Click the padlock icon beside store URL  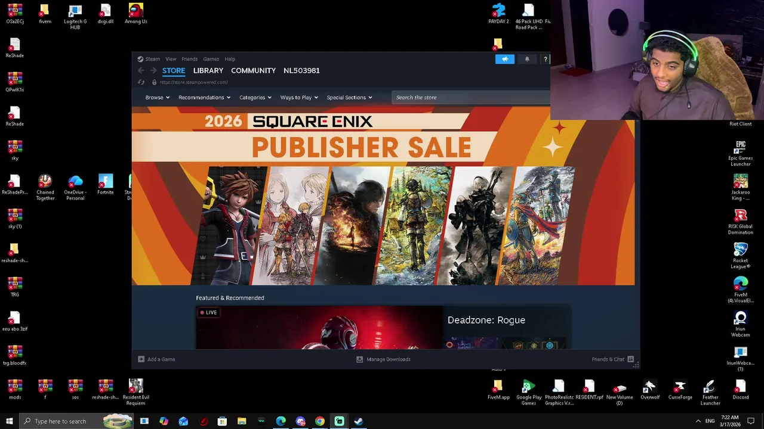click(x=154, y=82)
